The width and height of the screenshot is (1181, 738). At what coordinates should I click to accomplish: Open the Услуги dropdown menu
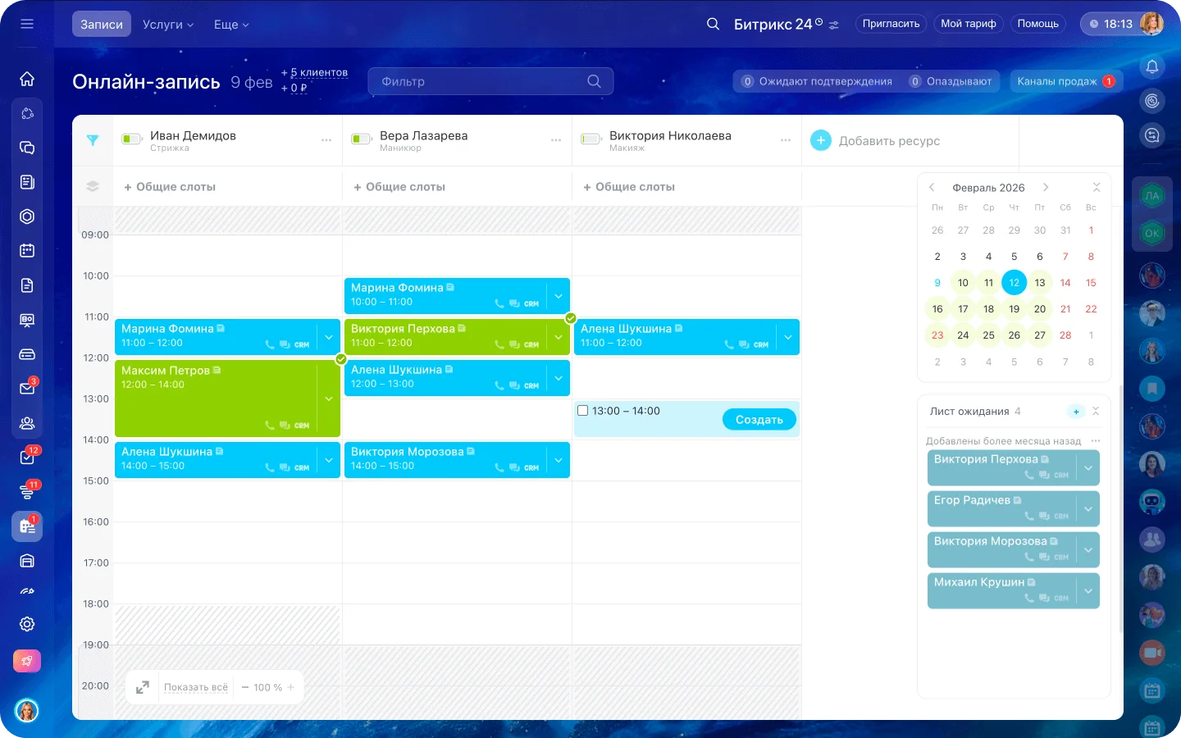tap(167, 25)
